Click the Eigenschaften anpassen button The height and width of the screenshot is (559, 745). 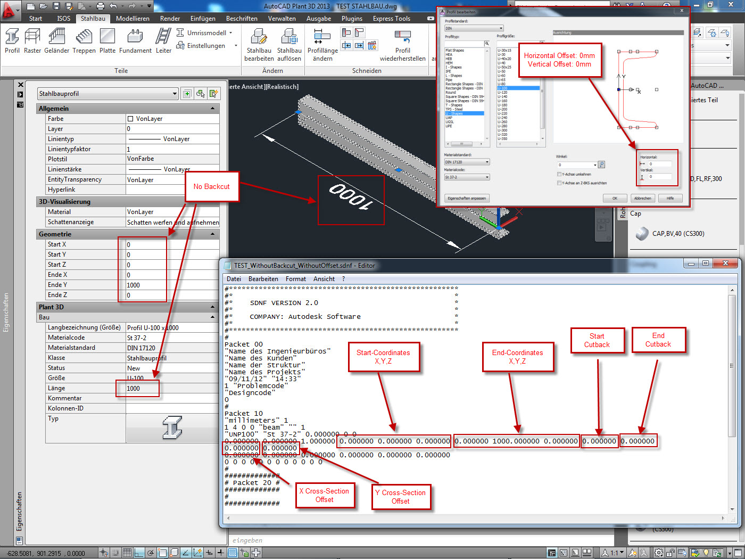tap(467, 198)
